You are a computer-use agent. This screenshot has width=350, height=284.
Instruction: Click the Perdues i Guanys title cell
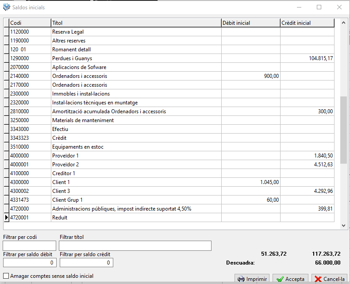click(x=136, y=58)
